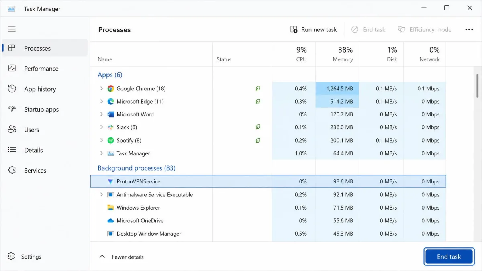The height and width of the screenshot is (271, 482).
Task: Click the Microsoft Word app icon
Action: coord(111,114)
